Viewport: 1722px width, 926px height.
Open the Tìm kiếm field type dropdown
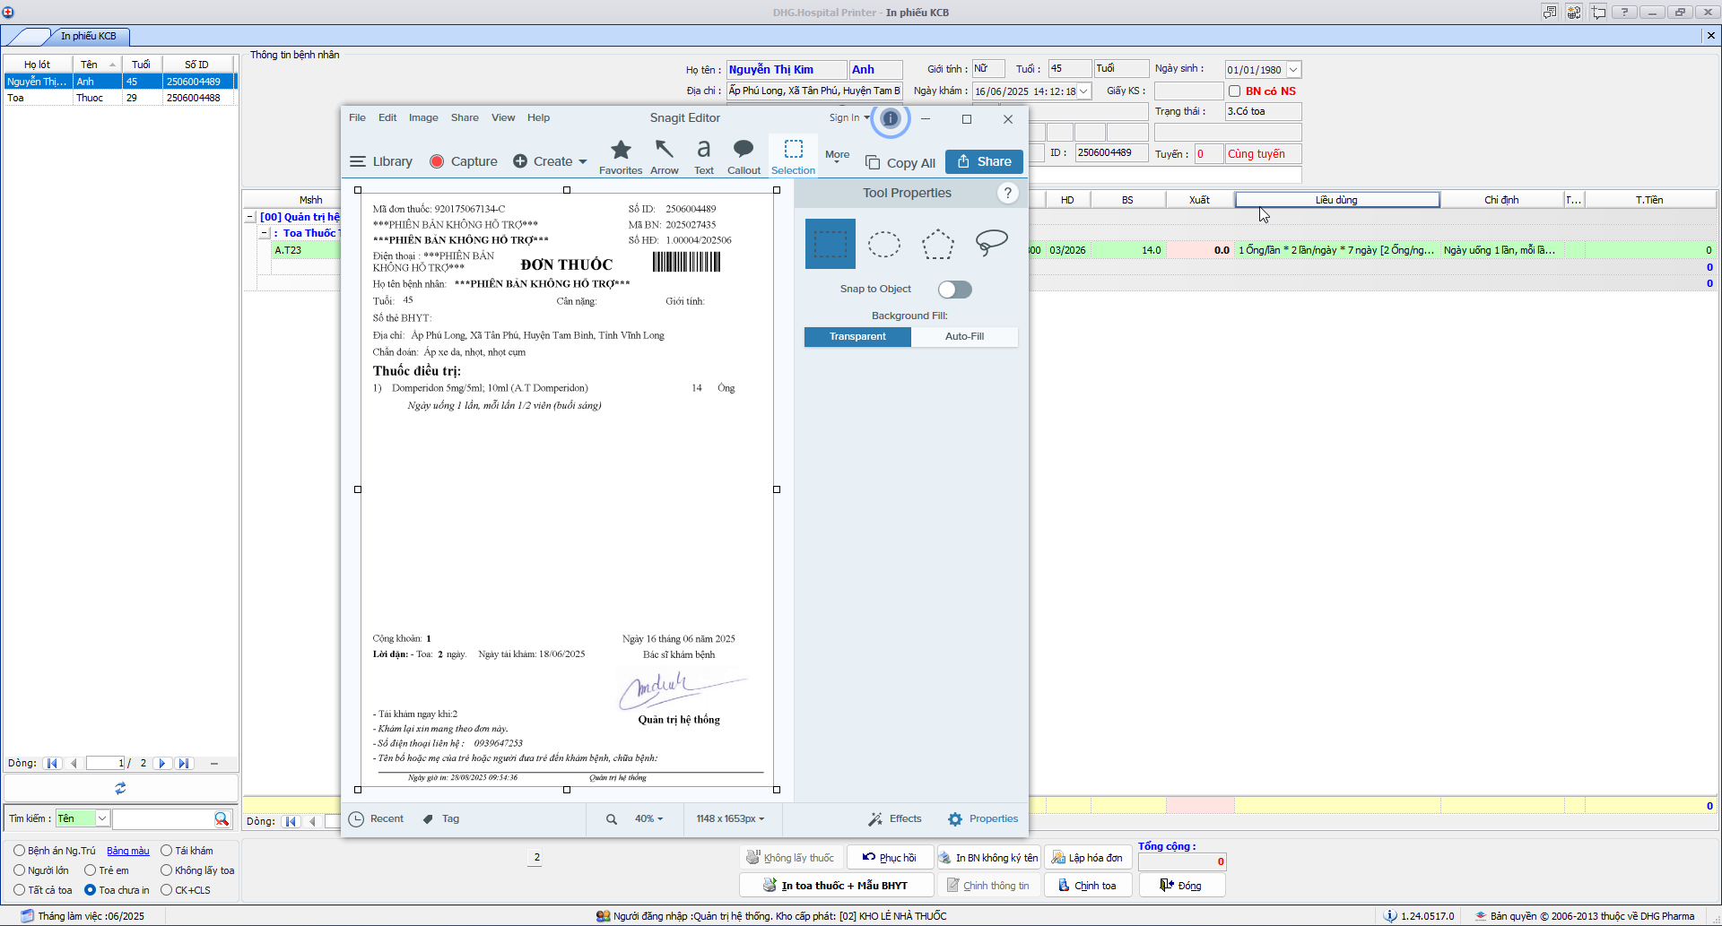[102, 818]
